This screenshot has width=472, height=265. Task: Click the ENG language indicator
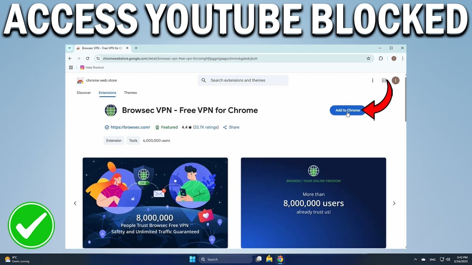tap(433, 259)
